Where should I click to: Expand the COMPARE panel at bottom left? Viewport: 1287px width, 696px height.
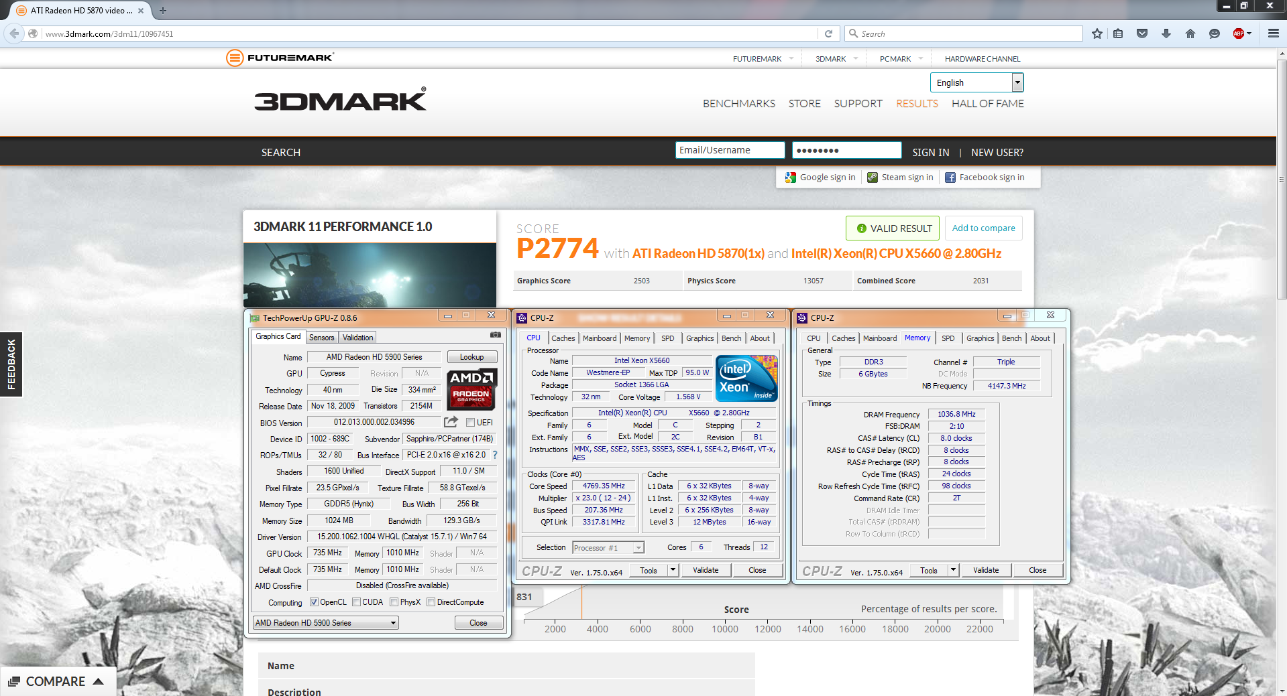pyautogui.click(x=58, y=681)
